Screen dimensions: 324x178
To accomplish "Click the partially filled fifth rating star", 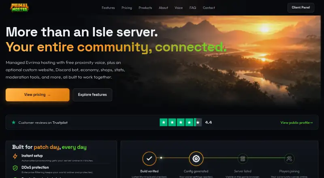I will click(x=198, y=123).
